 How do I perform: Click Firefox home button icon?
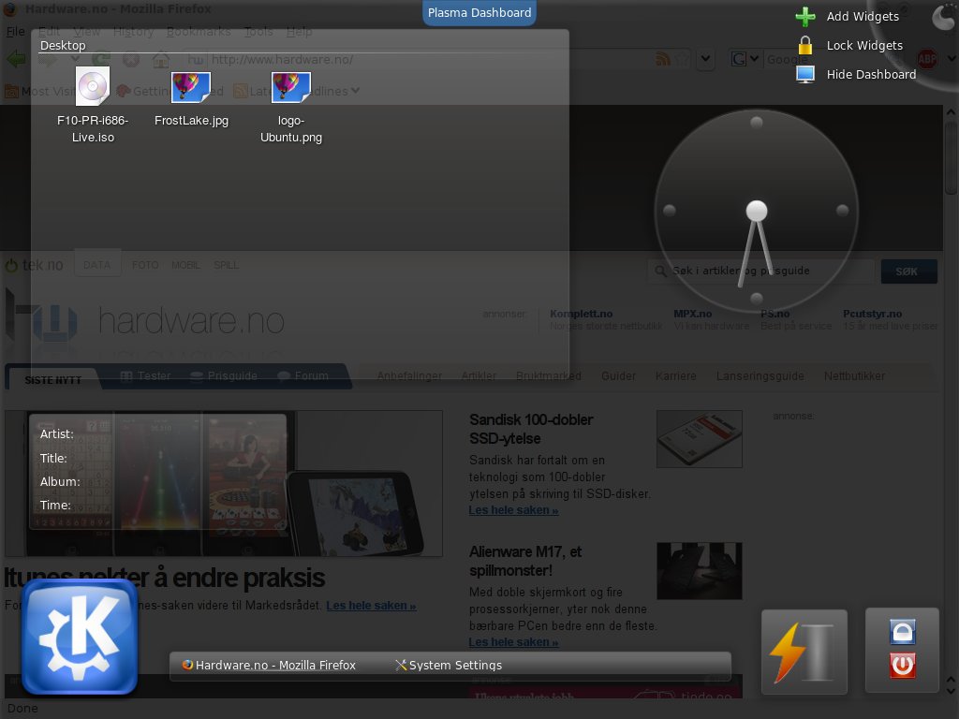(161, 59)
